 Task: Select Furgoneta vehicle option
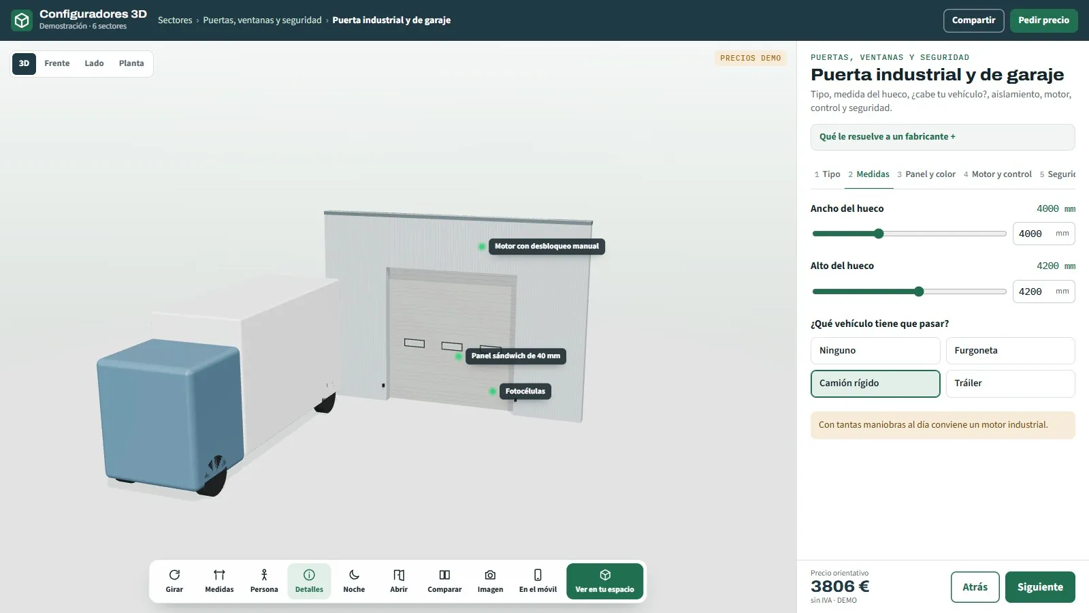(1010, 351)
